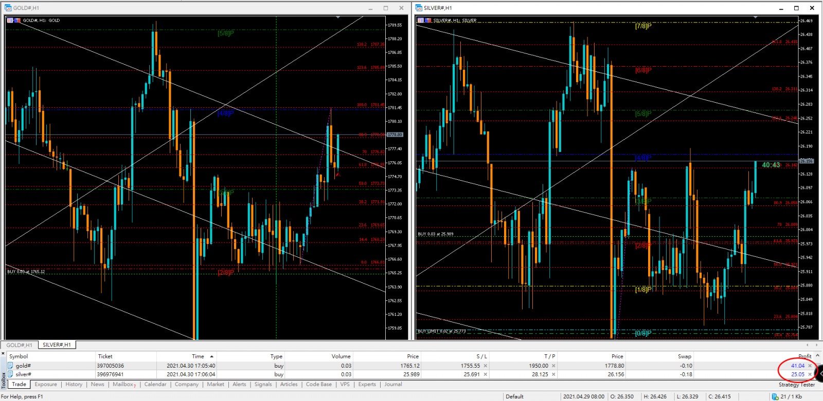Maximize the GOLD#,H1 chart window
The image size is (823, 401).
(386, 8)
